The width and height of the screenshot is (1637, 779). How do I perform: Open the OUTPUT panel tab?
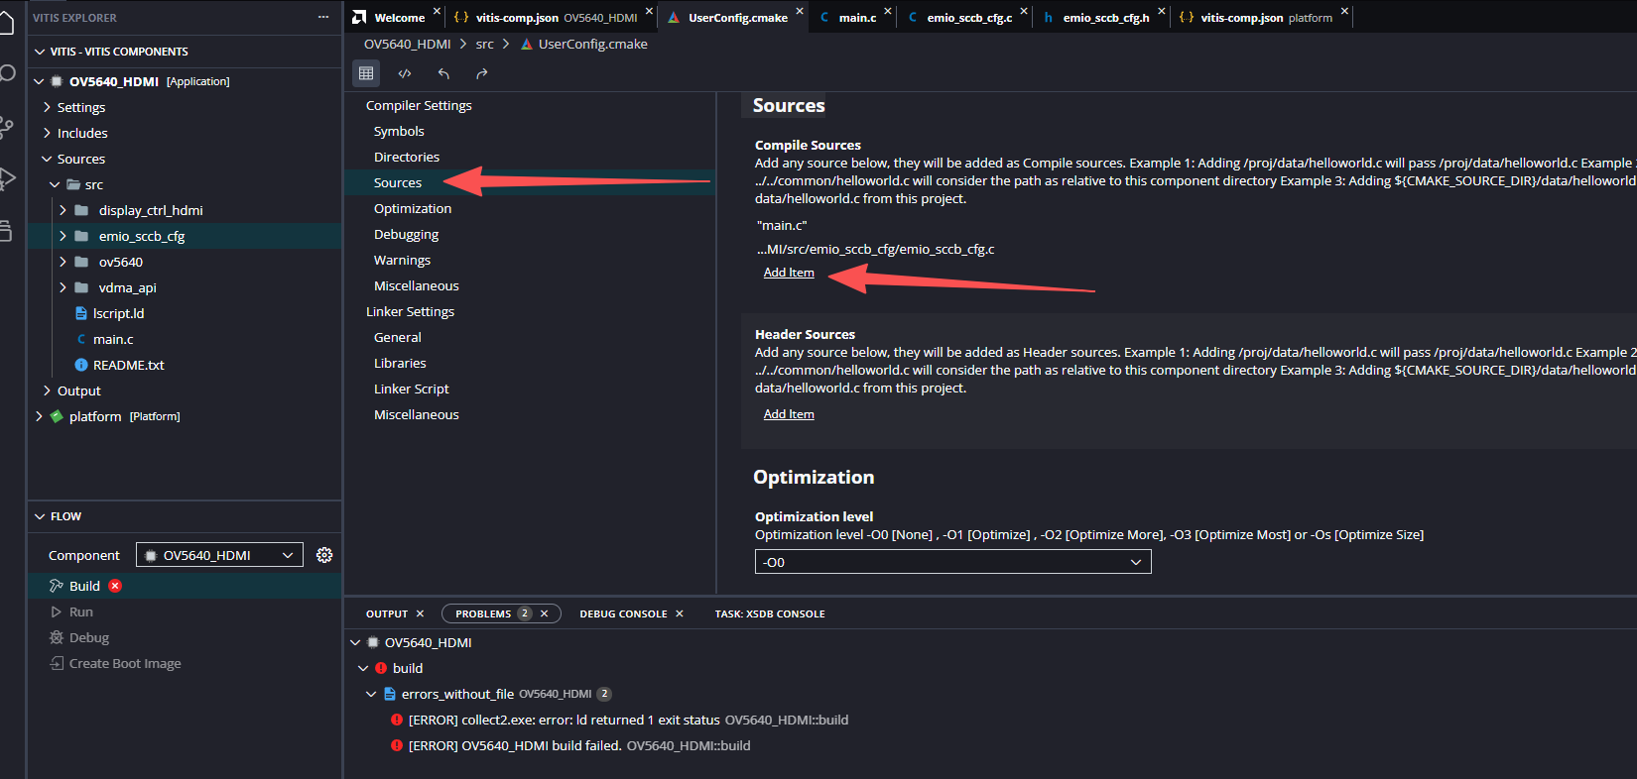coord(387,613)
